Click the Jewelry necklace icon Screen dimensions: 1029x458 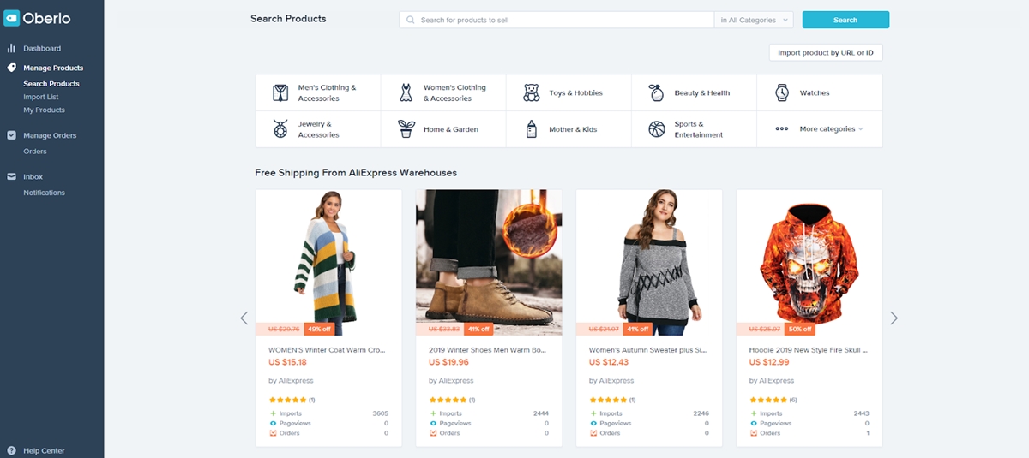coord(280,129)
